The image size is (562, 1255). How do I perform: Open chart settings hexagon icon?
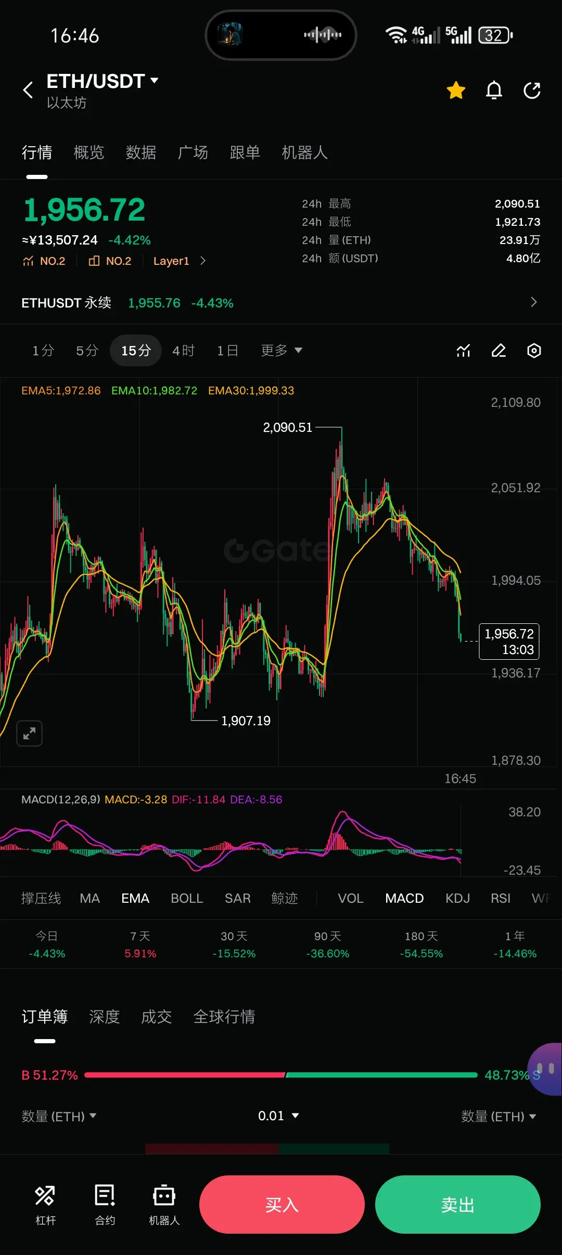[x=534, y=351]
